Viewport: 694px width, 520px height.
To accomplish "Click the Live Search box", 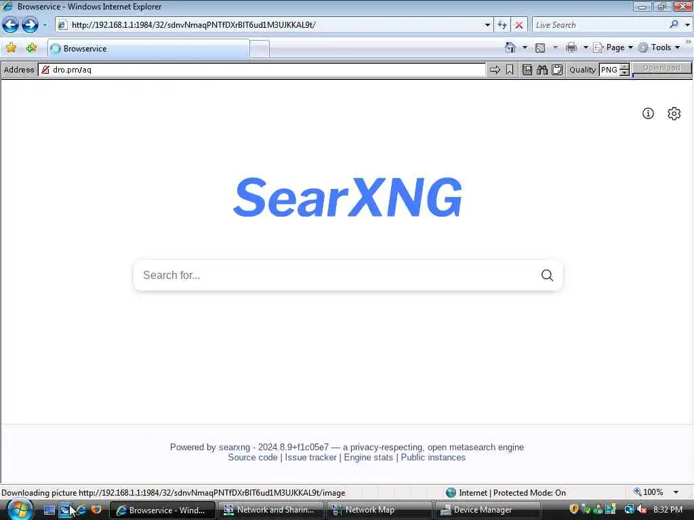I will 600,25.
